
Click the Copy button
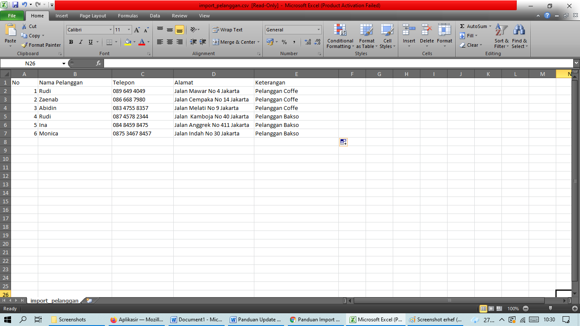32,36
